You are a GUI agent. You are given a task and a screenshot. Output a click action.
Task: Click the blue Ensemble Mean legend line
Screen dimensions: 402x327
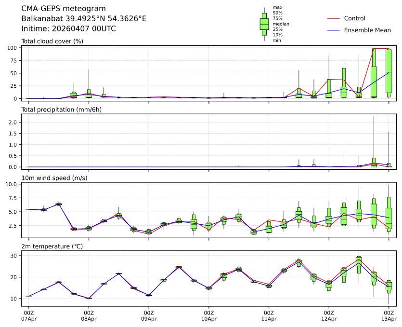pos(334,30)
